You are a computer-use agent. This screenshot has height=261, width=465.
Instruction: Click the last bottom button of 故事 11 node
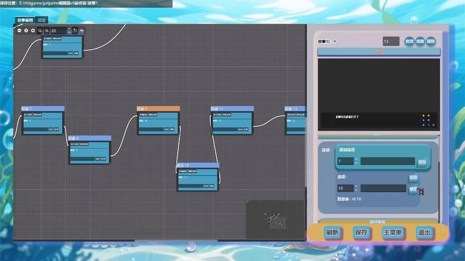[x=246, y=129]
